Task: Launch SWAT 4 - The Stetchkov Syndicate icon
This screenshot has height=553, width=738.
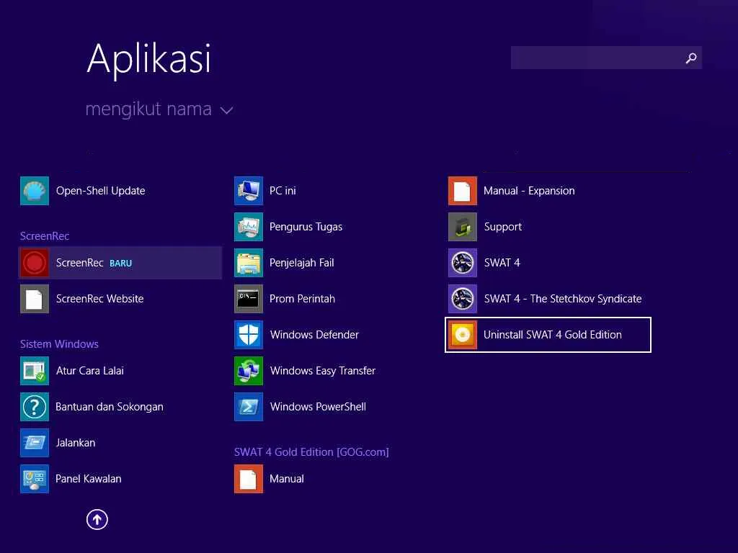Action: [463, 299]
